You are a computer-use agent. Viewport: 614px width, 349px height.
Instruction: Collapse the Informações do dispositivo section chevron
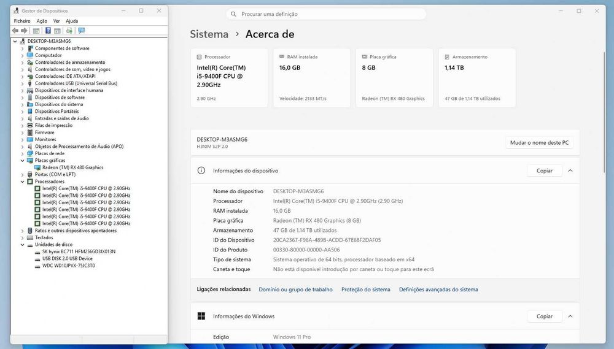point(570,171)
